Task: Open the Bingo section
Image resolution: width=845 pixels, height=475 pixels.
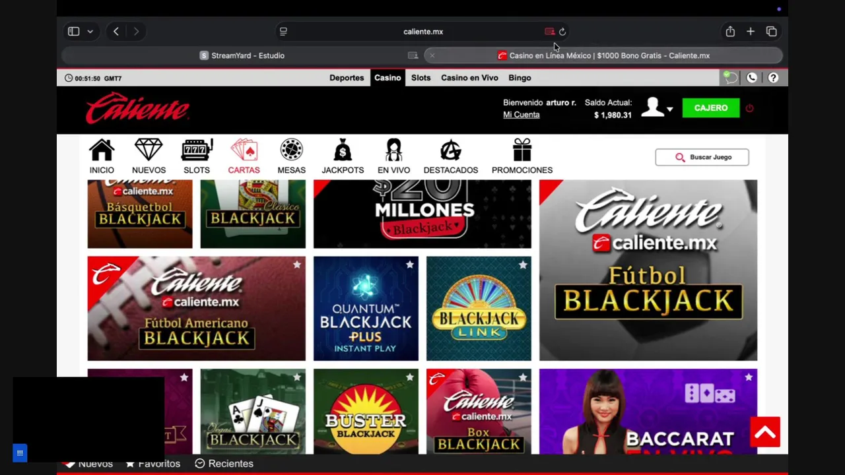Action: [520, 78]
